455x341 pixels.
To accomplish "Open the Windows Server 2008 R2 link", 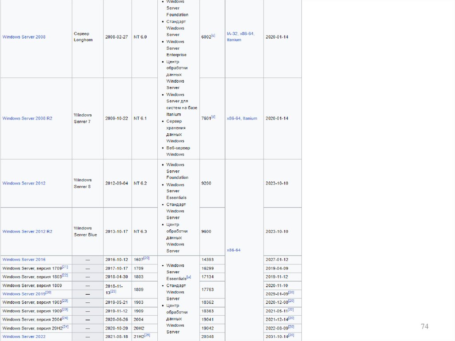I will 27,118.
